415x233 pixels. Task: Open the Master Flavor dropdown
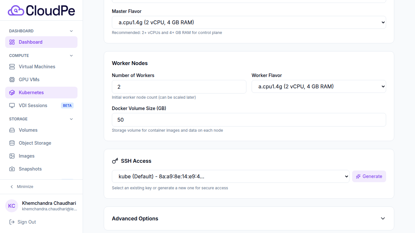tap(249, 22)
